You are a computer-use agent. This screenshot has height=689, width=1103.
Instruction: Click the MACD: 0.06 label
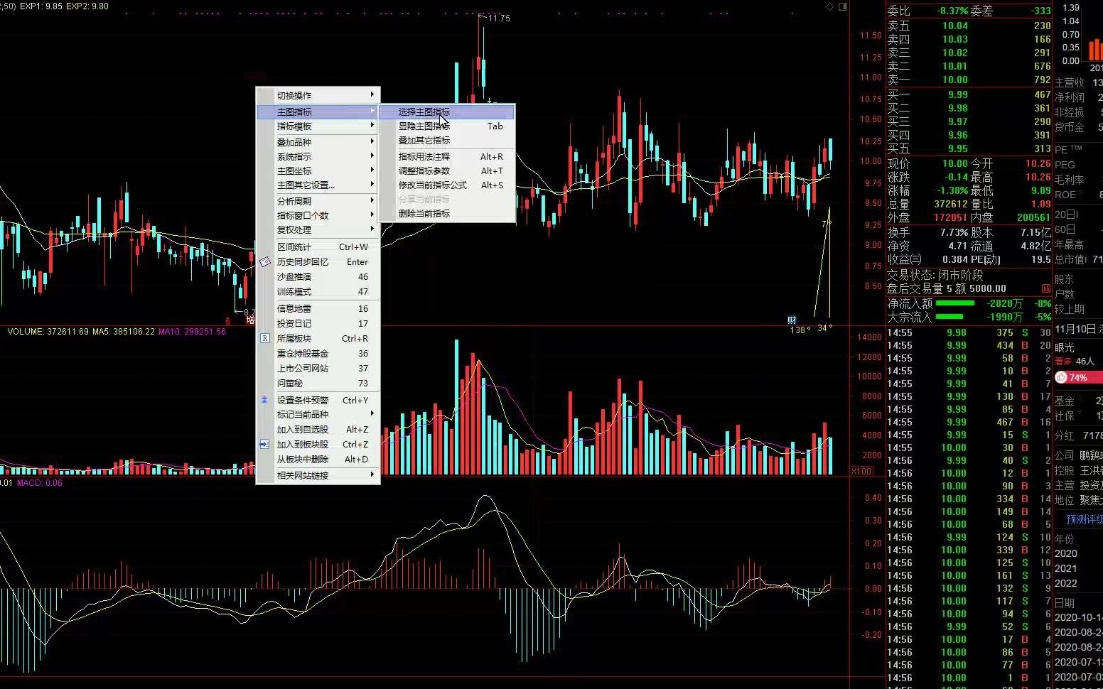tap(40, 483)
